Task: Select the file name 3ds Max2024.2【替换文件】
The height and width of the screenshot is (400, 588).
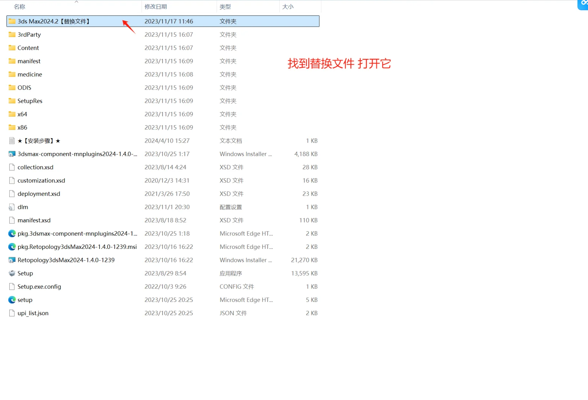Action: coord(54,21)
